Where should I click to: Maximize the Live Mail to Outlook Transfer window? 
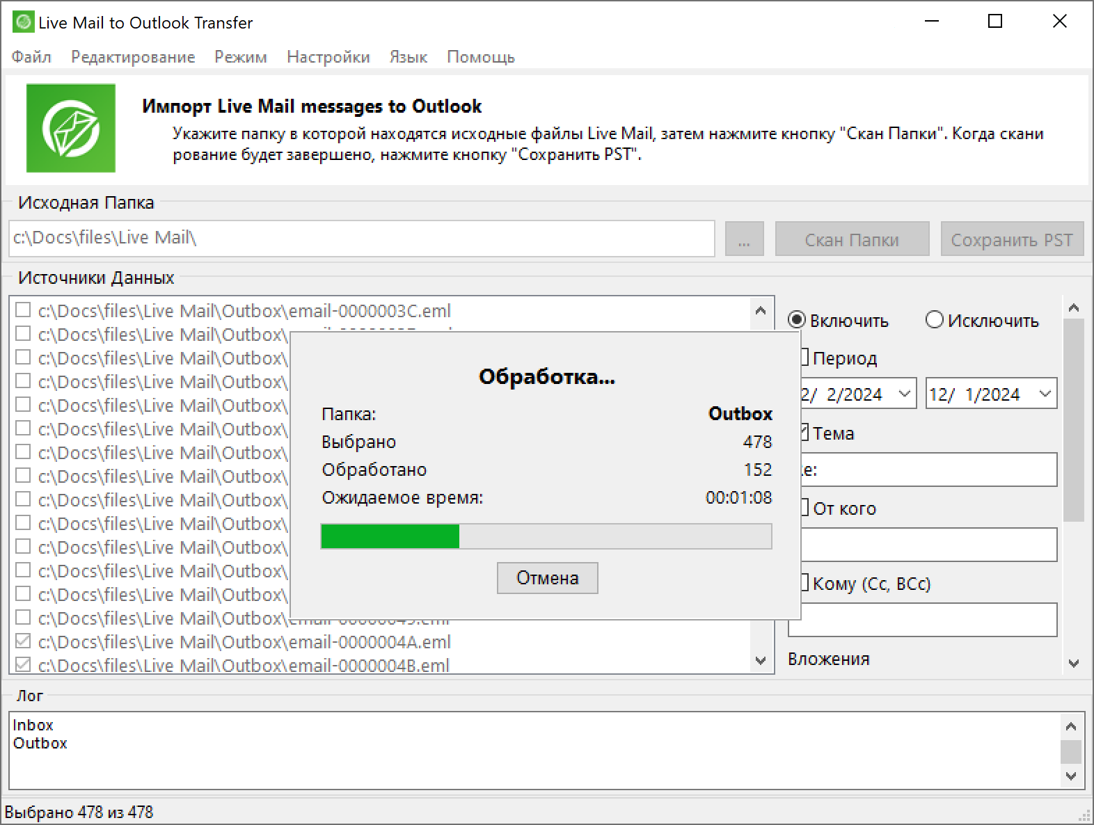click(995, 22)
